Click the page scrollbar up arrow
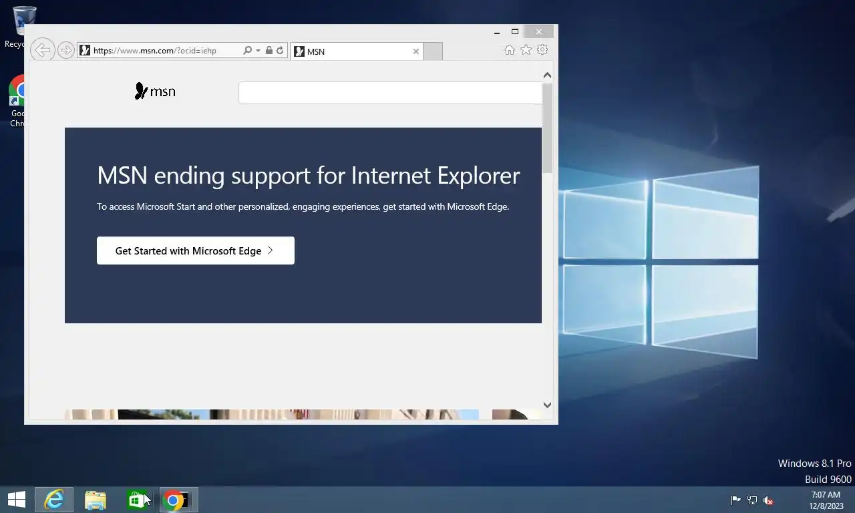855x513 pixels. pyautogui.click(x=547, y=75)
